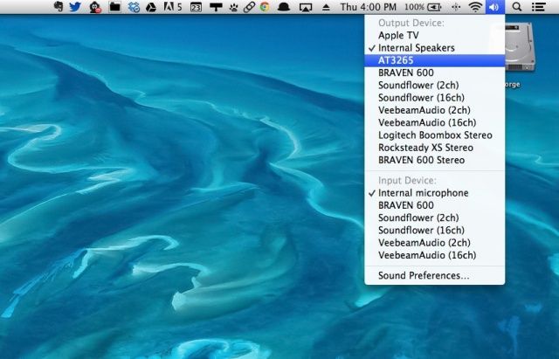
Task: Choose Soundflower (2ch) input device
Action: [x=435, y=217]
